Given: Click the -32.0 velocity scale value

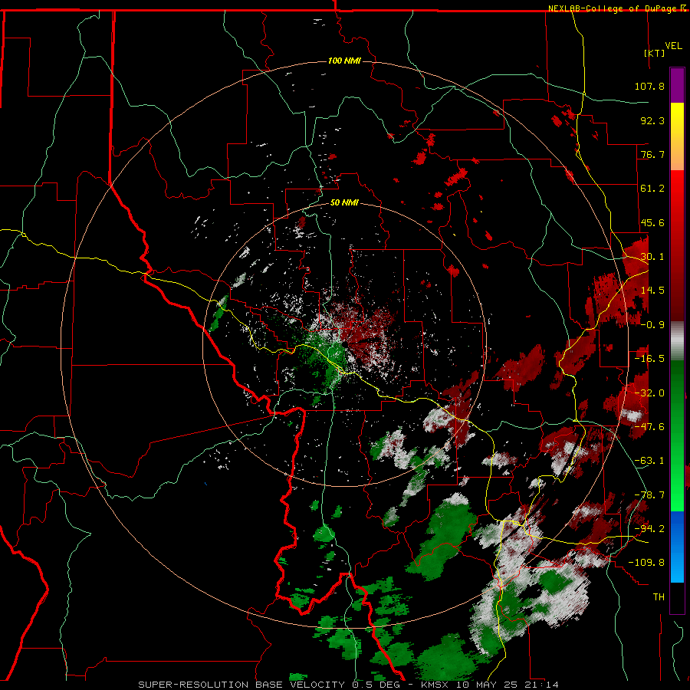Looking at the screenshot, I should click(649, 393).
